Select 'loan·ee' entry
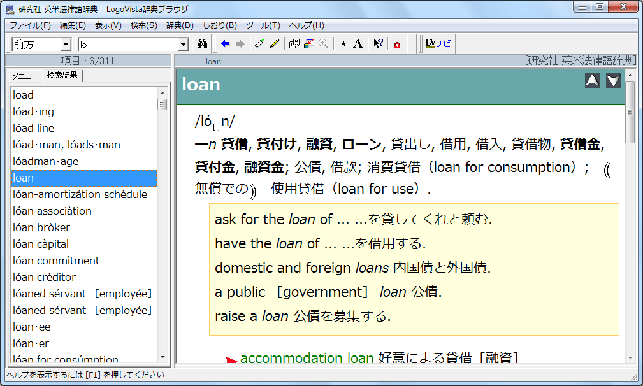 click(84, 327)
